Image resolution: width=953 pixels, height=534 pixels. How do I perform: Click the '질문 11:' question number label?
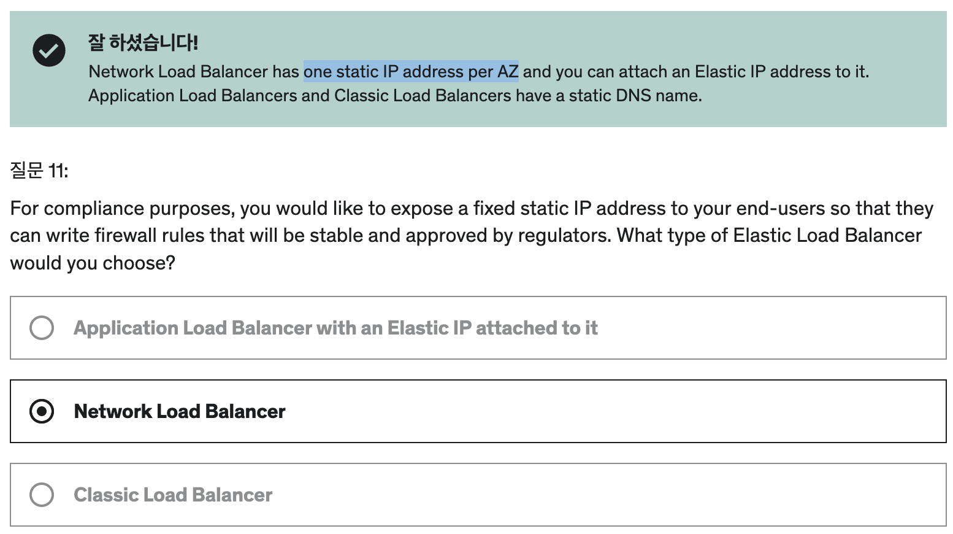[x=39, y=171]
